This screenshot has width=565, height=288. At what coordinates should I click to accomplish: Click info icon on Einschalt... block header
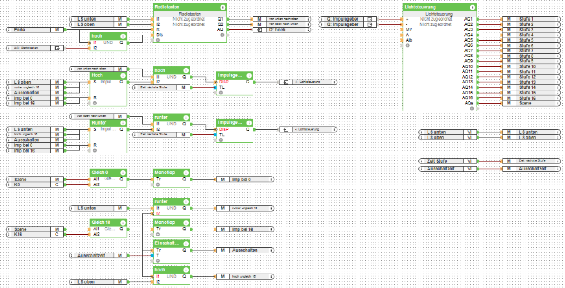click(x=186, y=243)
